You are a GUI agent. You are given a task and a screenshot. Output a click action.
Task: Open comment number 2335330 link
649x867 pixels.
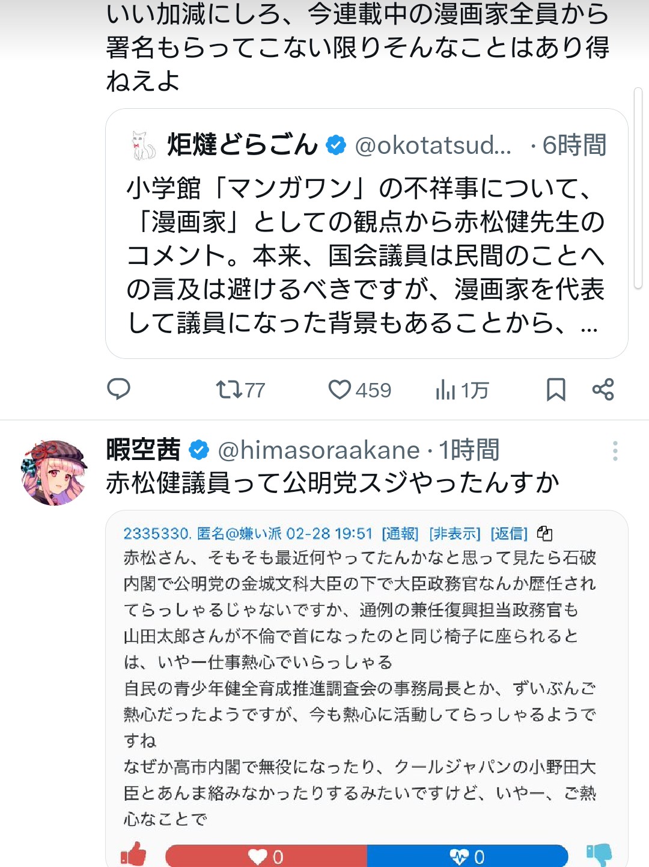tap(157, 533)
